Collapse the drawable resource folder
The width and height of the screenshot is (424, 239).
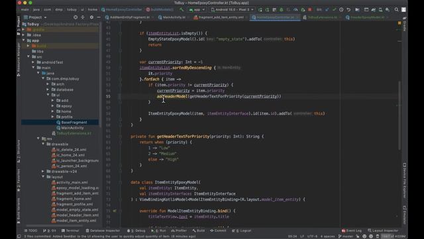[x=43, y=144]
